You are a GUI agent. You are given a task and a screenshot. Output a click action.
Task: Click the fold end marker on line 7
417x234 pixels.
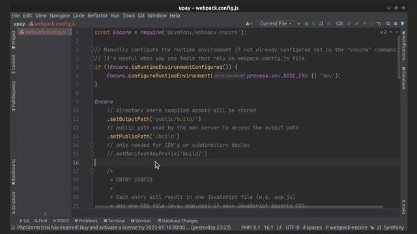click(x=92, y=84)
